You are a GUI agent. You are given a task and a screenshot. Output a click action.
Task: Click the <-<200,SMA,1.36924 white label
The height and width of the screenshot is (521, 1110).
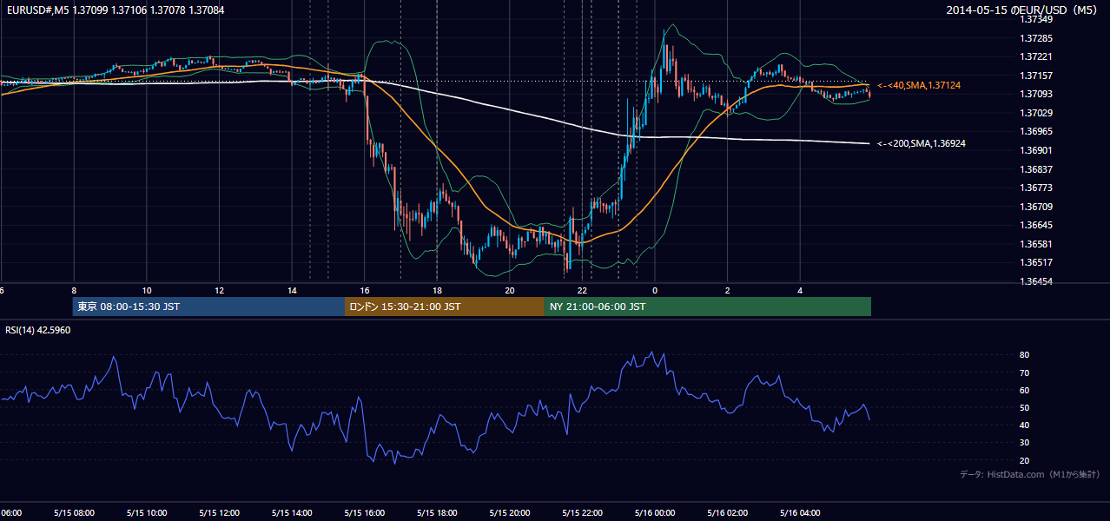pyautogui.click(x=922, y=143)
